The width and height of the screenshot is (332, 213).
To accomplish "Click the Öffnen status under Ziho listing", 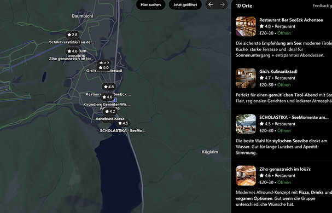I will tap(284, 182).
